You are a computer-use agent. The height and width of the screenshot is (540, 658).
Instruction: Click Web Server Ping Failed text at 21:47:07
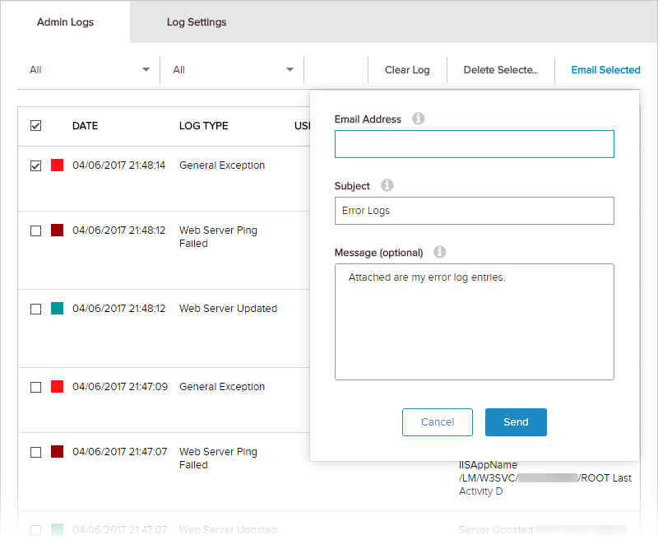[218, 459]
